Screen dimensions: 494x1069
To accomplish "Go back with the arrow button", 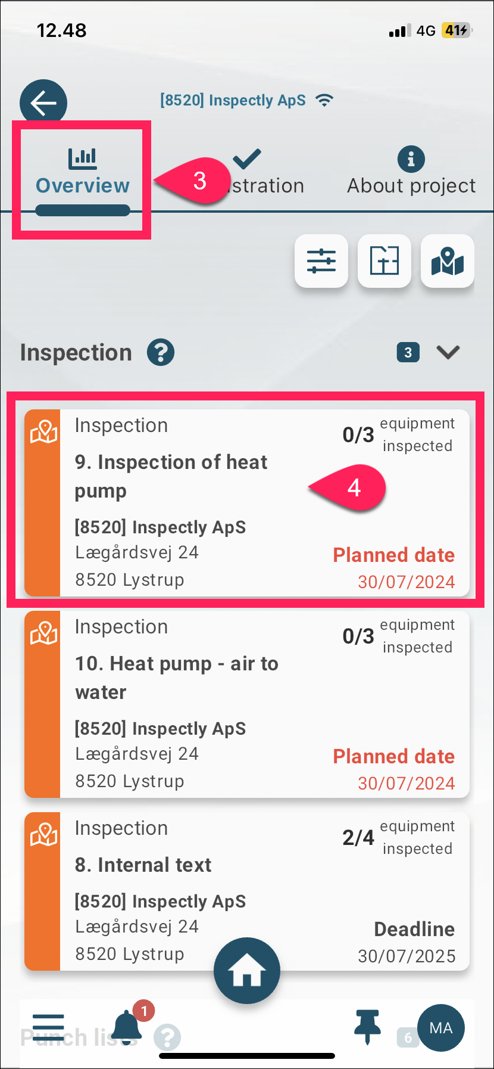I will pyautogui.click(x=43, y=102).
